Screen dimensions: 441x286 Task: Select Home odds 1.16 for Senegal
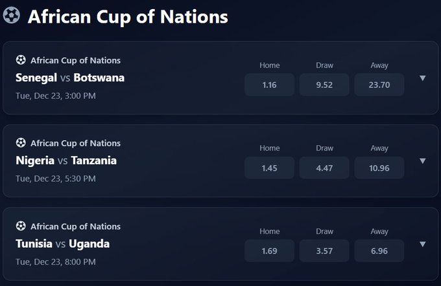[x=269, y=85]
